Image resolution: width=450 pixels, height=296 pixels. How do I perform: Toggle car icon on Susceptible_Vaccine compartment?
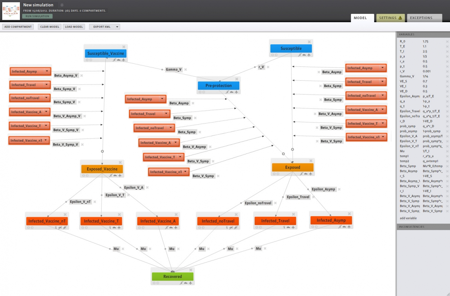pos(119,60)
